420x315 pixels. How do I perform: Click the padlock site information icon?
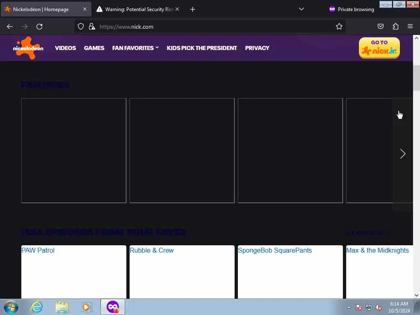coord(92,27)
